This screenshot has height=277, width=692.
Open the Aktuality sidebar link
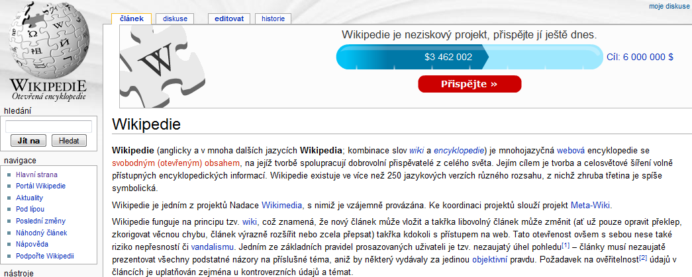[x=29, y=198]
